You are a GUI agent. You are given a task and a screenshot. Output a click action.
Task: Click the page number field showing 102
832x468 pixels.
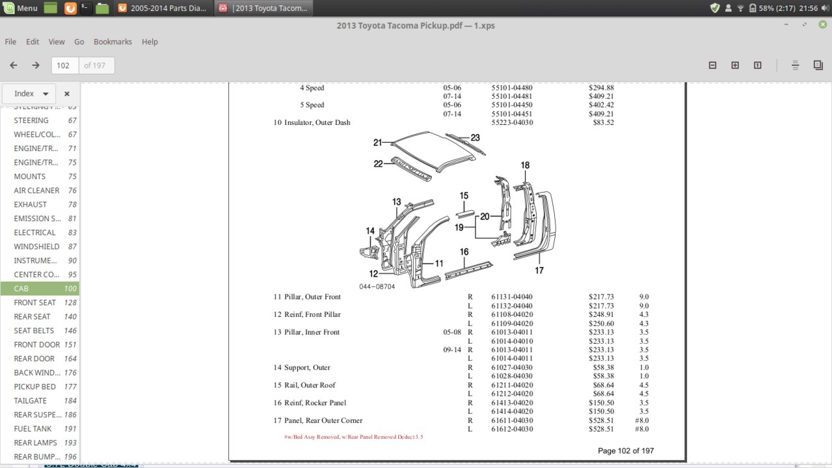(64, 65)
